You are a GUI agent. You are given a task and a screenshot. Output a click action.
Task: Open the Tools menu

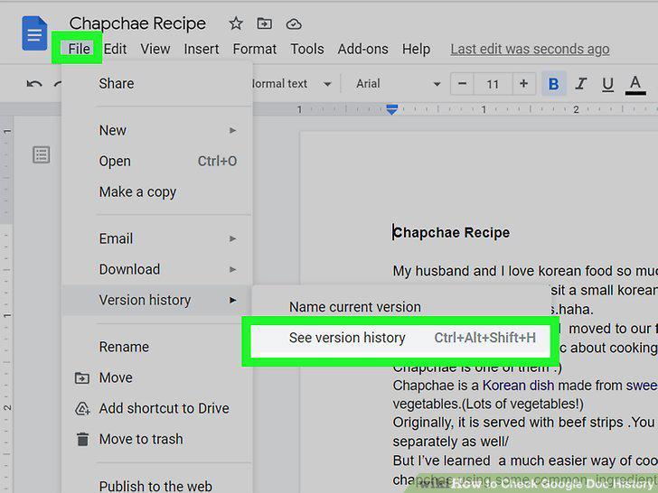(x=307, y=49)
